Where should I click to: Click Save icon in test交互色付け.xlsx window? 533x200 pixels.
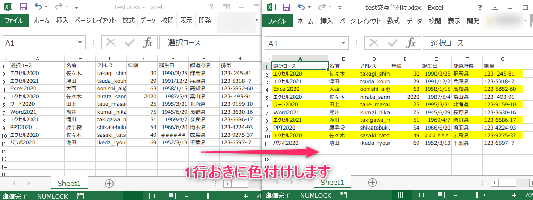(286, 7)
